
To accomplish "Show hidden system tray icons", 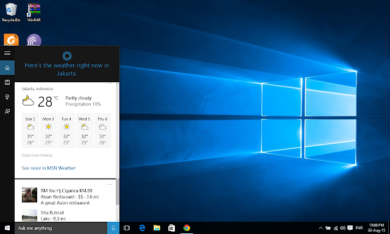I will 321,228.
